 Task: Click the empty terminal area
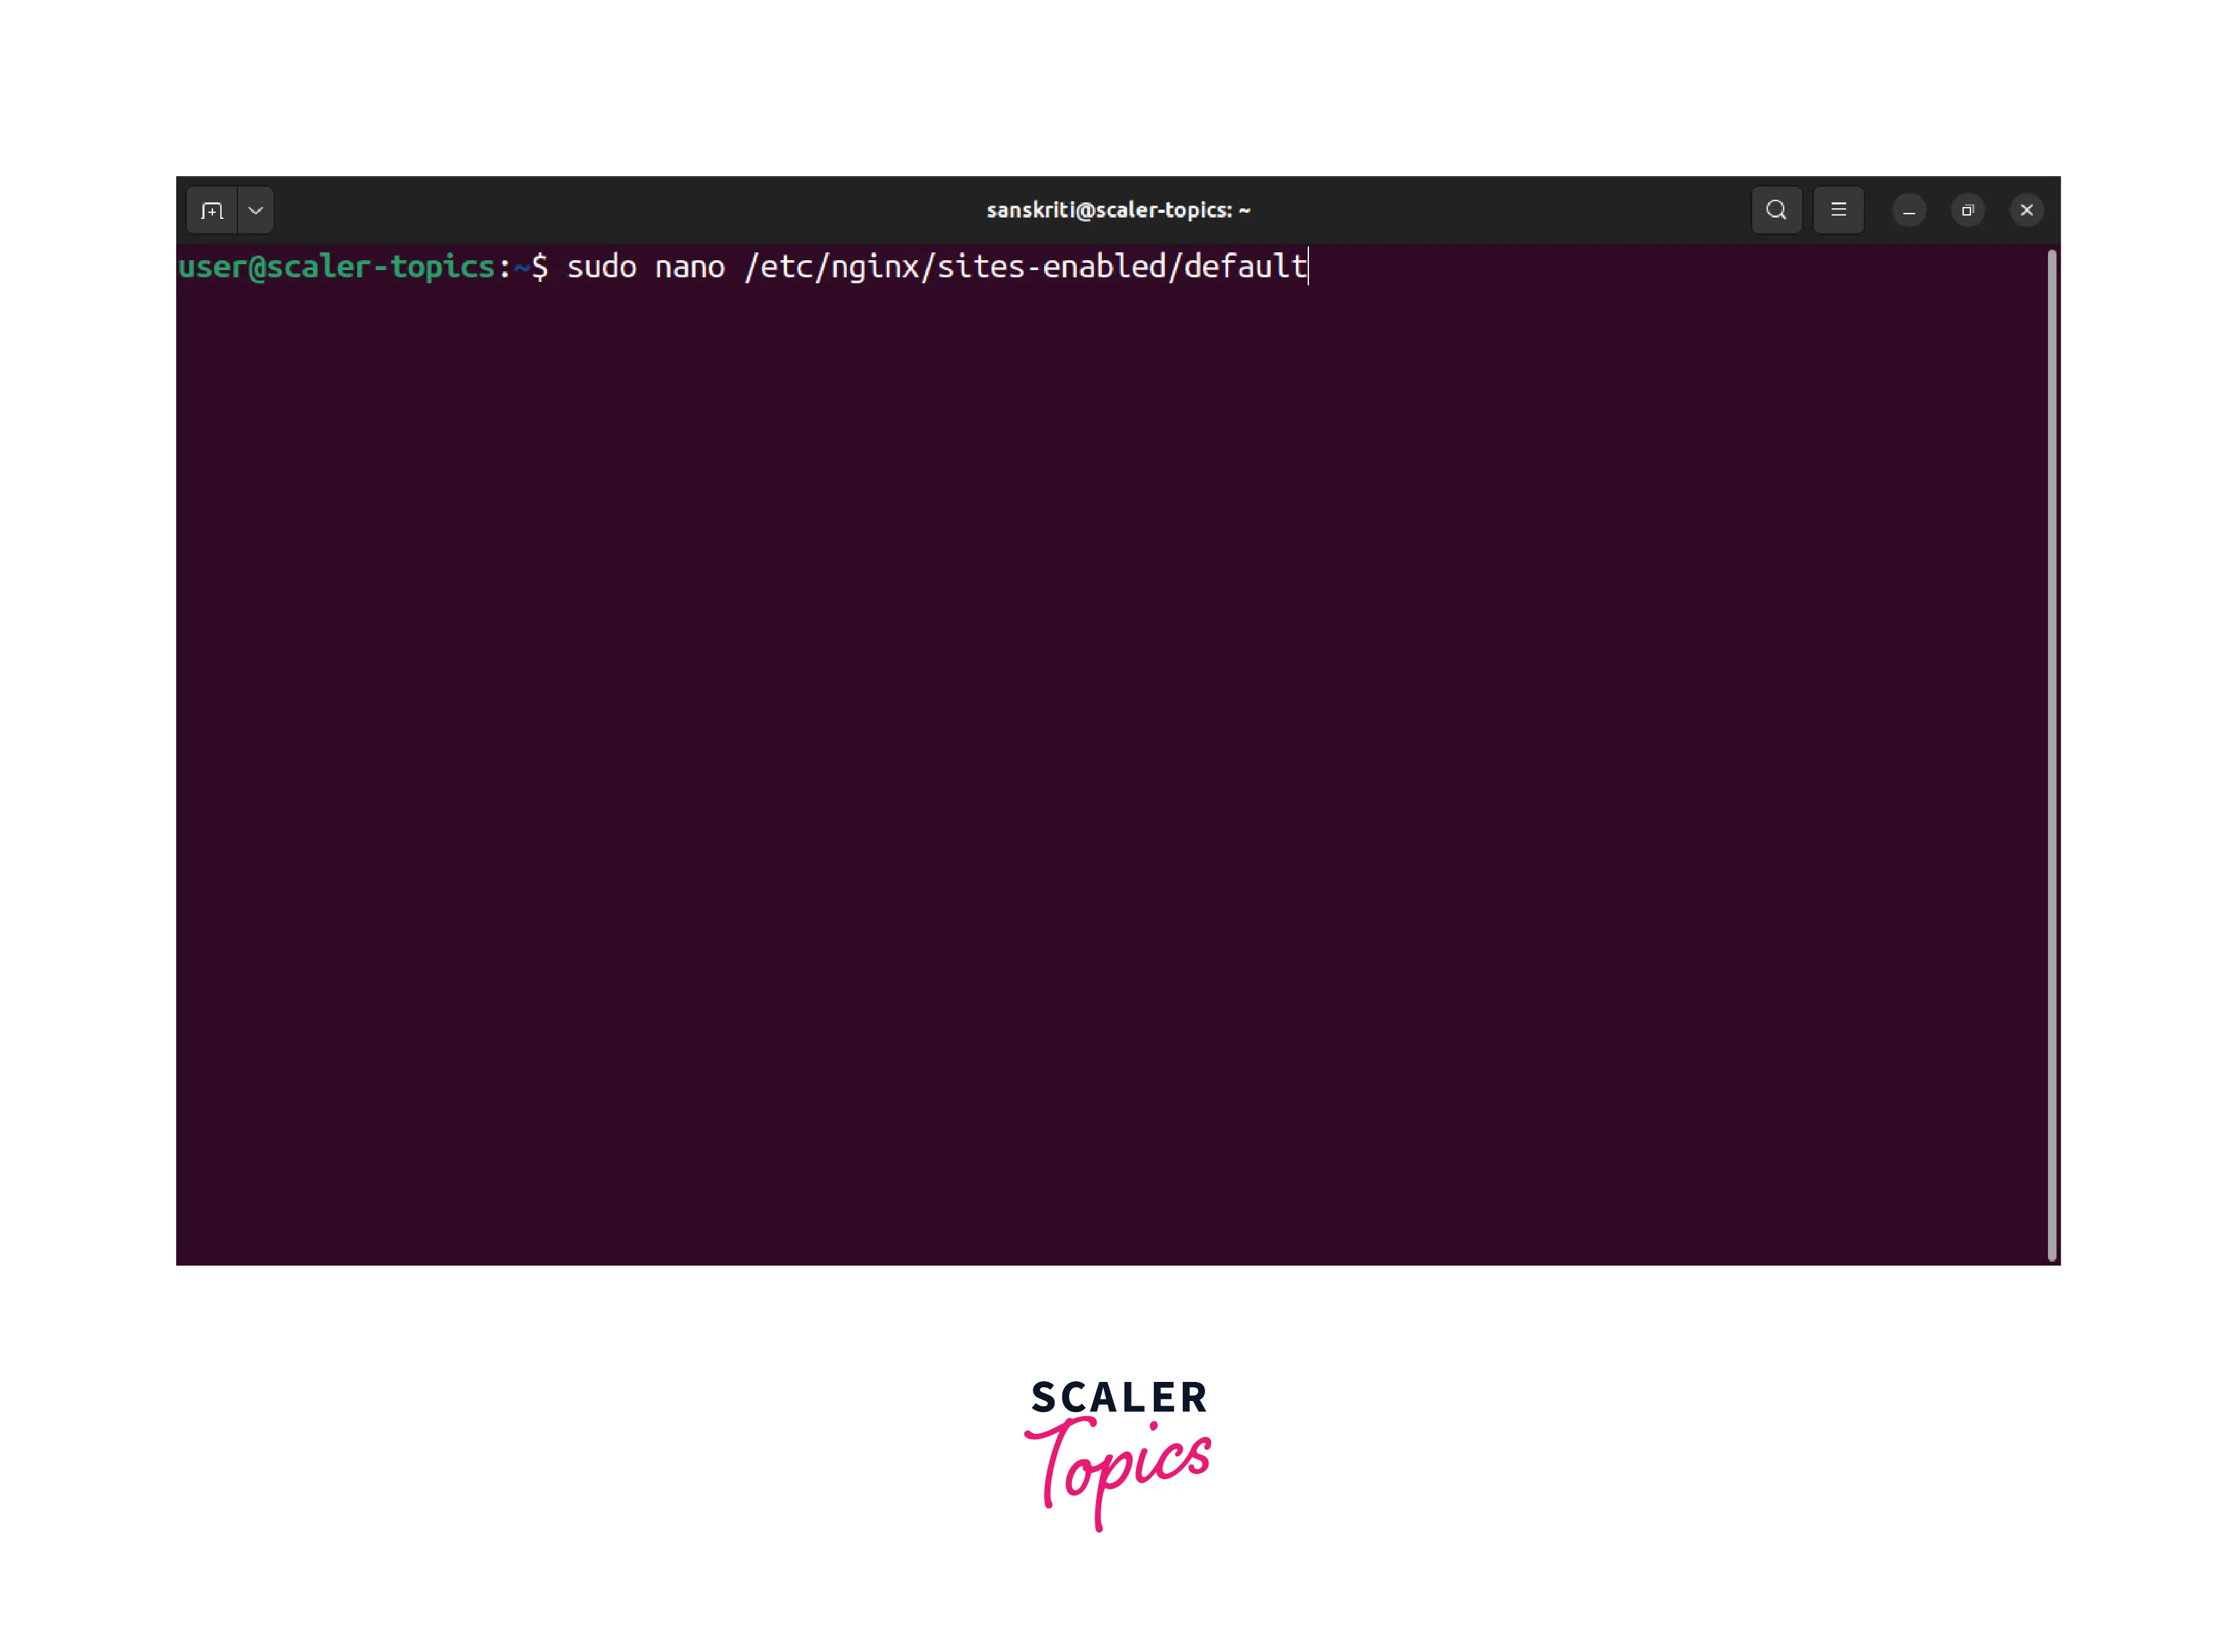(1101, 750)
